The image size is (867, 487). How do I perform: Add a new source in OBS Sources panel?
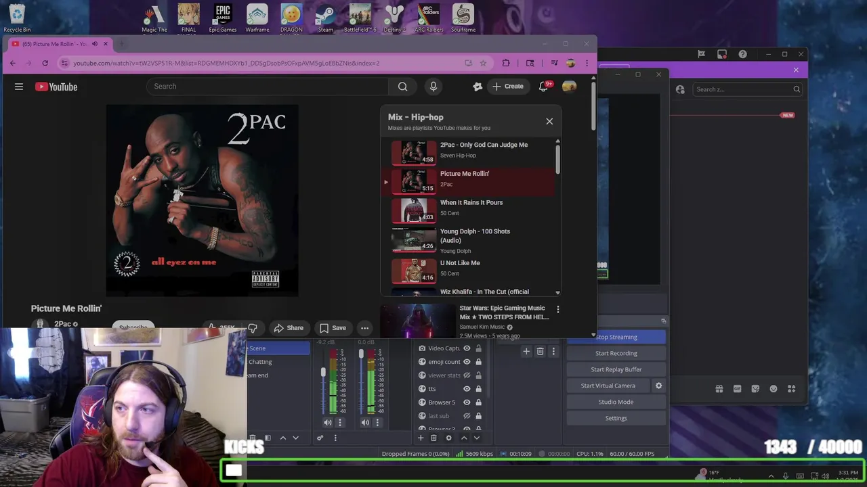coord(421,438)
